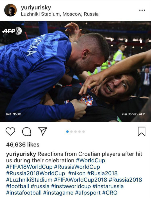Tap yuriyurisky name in caption
151x198 pixels.
click(x=21, y=154)
